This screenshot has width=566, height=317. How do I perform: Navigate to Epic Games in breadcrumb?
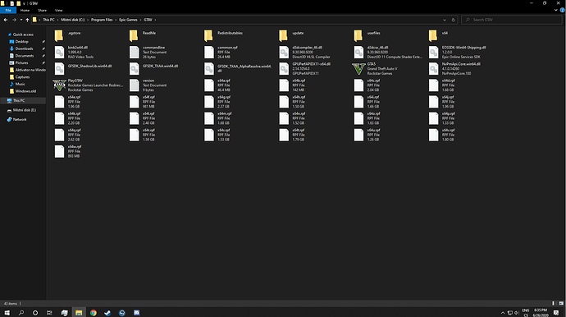128,20
